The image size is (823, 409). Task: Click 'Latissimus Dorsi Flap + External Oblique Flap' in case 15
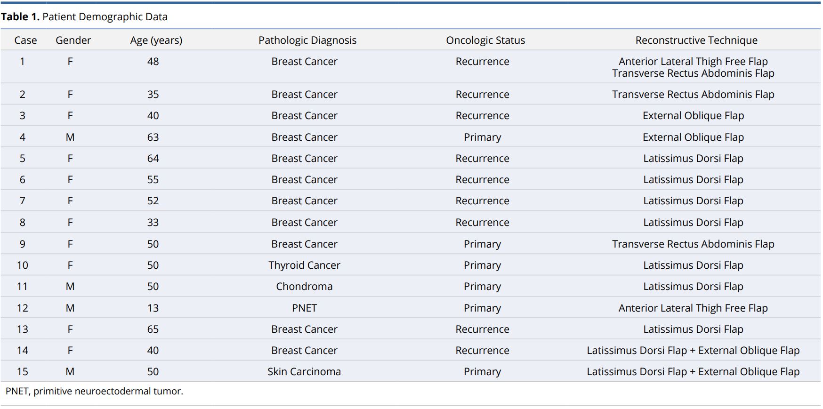pyautogui.click(x=693, y=372)
